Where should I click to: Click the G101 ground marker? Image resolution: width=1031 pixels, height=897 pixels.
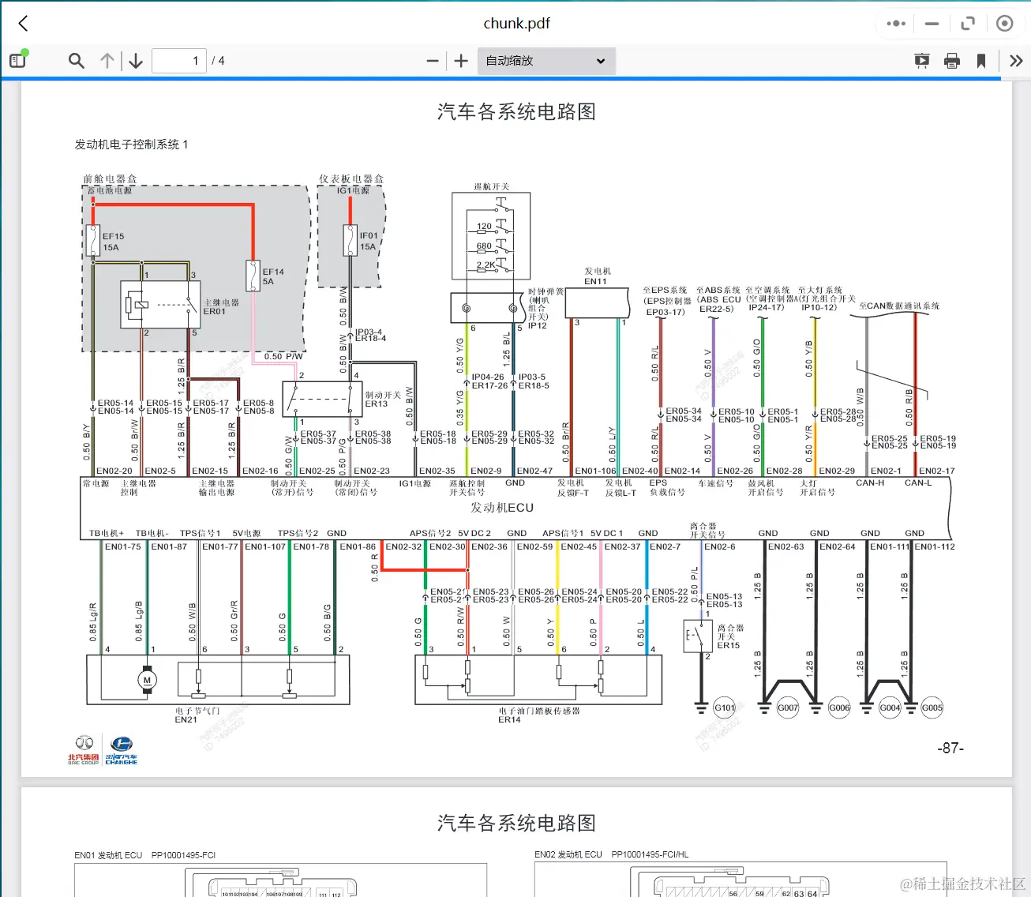coord(724,707)
